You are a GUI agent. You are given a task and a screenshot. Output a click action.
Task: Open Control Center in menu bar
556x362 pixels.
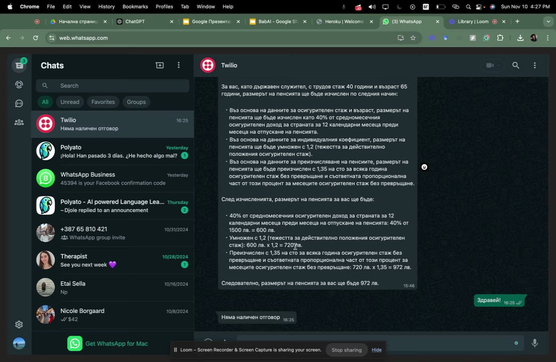point(480,7)
